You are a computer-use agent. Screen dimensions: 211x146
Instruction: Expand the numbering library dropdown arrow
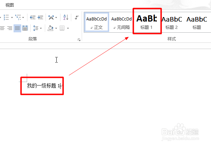[12, 17]
